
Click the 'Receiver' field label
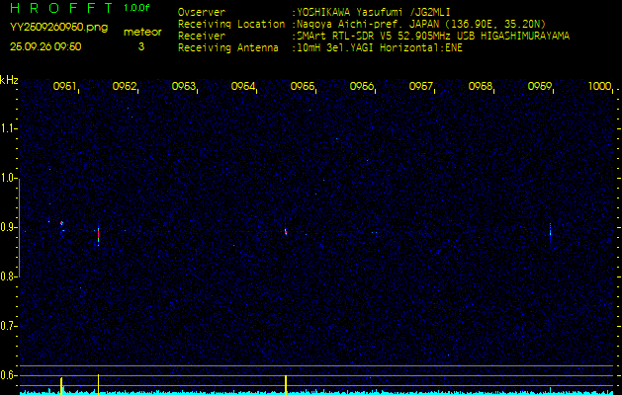coord(202,37)
